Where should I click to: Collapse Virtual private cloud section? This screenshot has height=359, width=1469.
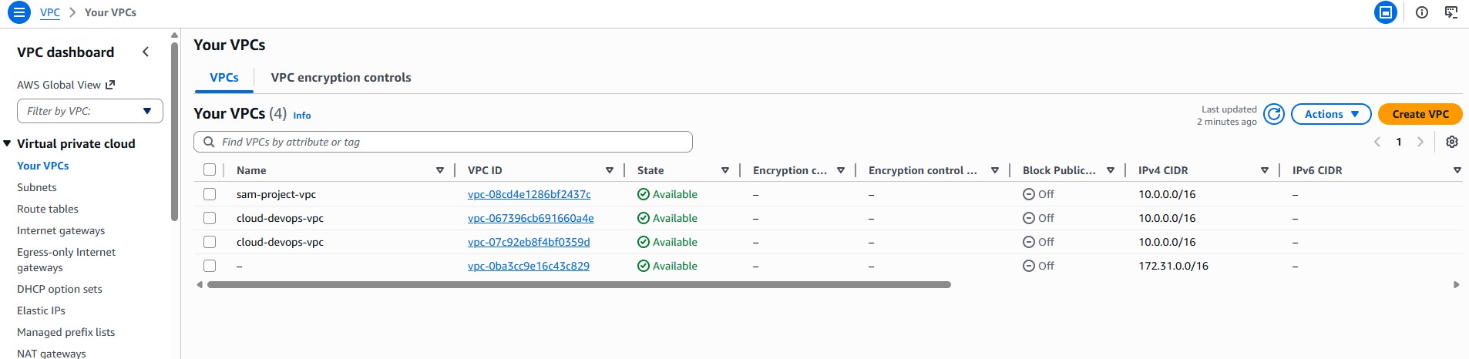(x=8, y=143)
